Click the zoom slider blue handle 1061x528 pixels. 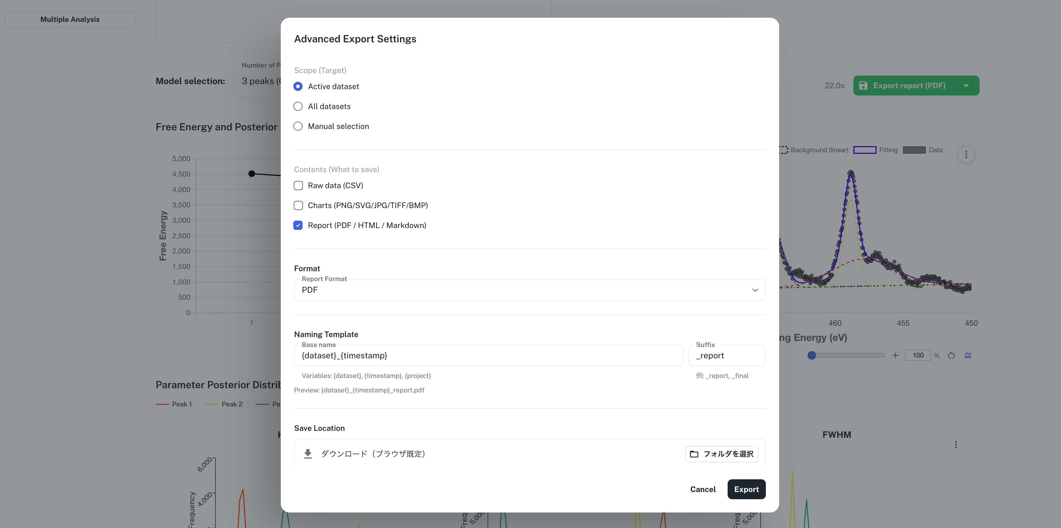click(812, 356)
